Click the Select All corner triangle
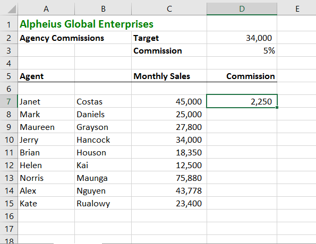 point(12,9)
